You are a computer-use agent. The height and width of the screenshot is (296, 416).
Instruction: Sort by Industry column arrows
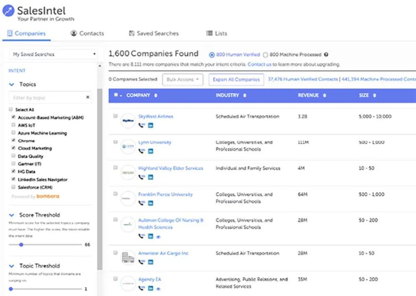point(245,95)
